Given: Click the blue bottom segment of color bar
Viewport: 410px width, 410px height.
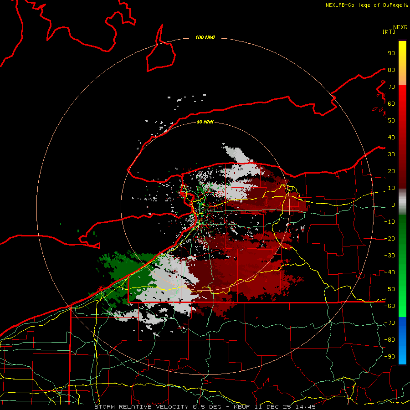Looking at the screenshot, I should click(x=402, y=341).
